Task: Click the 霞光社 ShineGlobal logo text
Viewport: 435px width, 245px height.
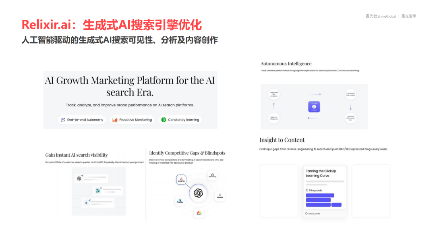Action: pyautogui.click(x=381, y=17)
